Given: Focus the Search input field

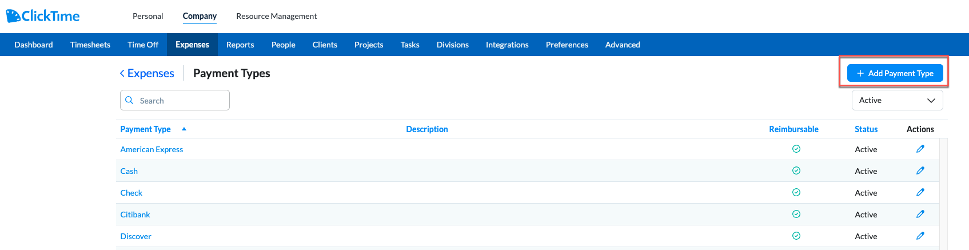Looking at the screenshot, I should pyautogui.click(x=175, y=100).
